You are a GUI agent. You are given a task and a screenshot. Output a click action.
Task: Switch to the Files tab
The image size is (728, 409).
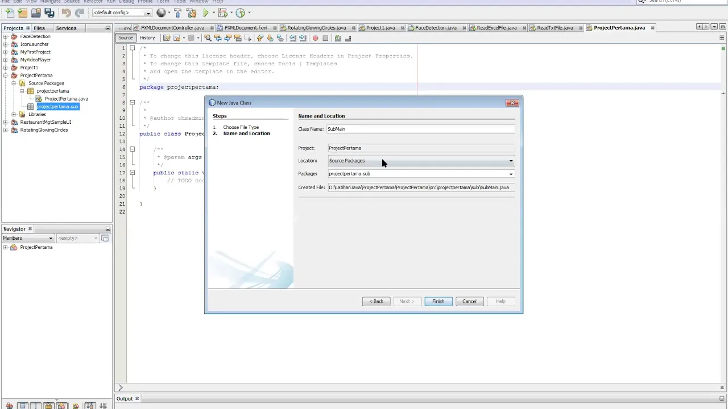(39, 28)
